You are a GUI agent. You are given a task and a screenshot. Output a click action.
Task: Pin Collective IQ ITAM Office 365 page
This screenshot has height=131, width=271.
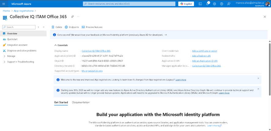72,17
